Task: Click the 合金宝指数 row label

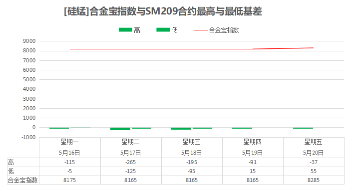Action: click(23, 180)
